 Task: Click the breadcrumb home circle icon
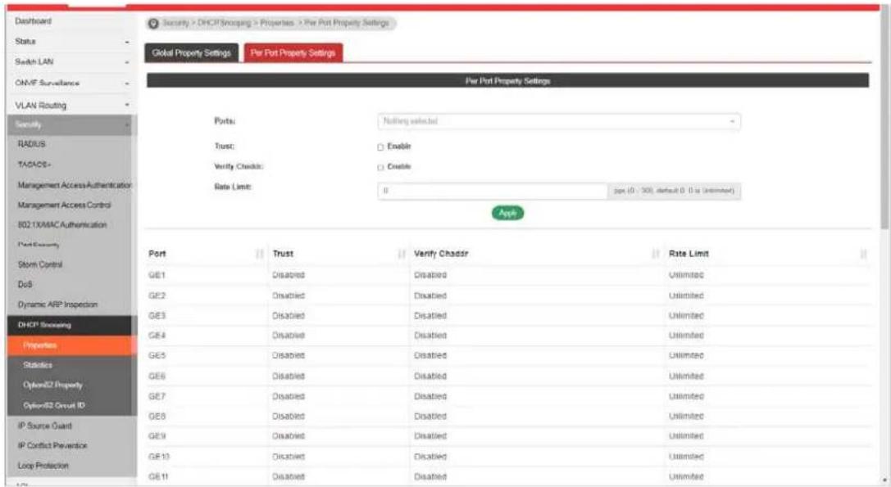pyautogui.click(x=152, y=23)
